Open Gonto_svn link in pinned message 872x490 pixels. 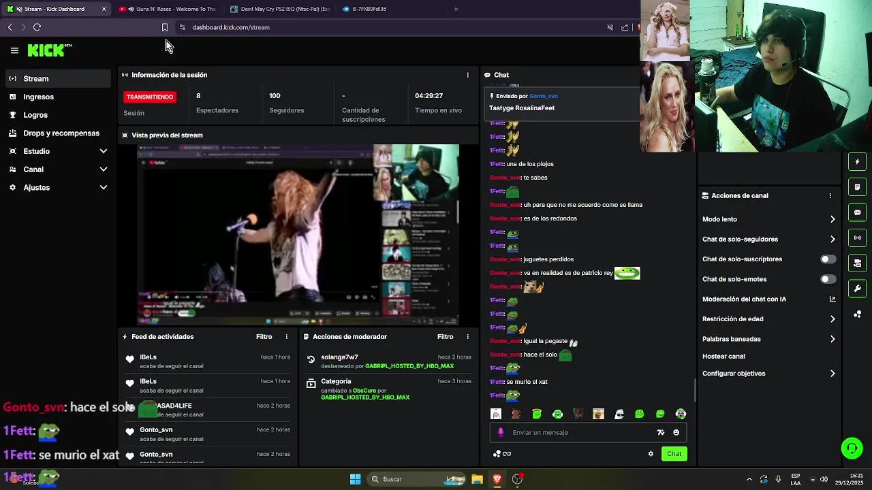click(x=544, y=96)
